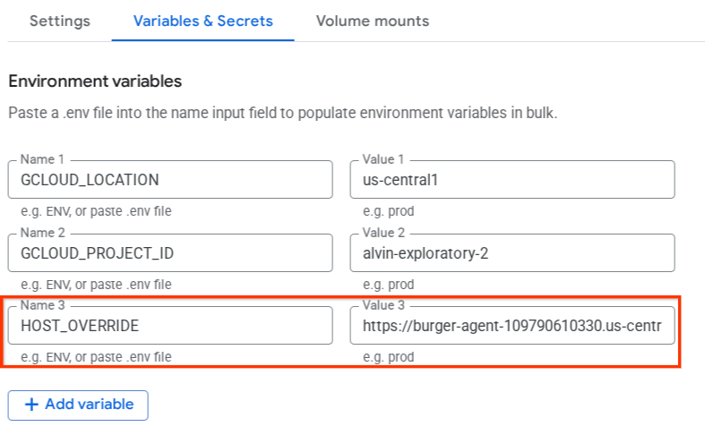Click the Environment variables heading
This screenshot has width=705, height=435.
tap(95, 81)
